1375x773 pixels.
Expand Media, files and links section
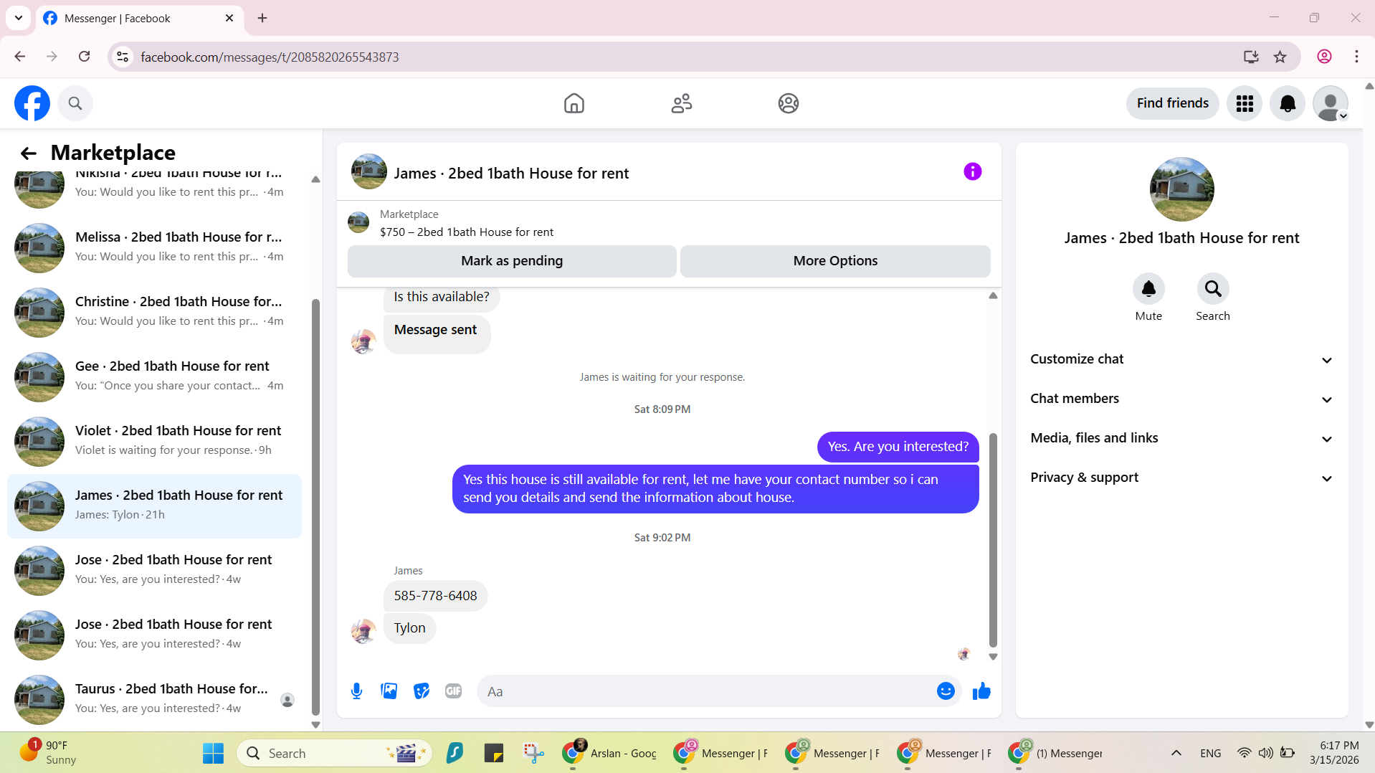tap(1181, 438)
